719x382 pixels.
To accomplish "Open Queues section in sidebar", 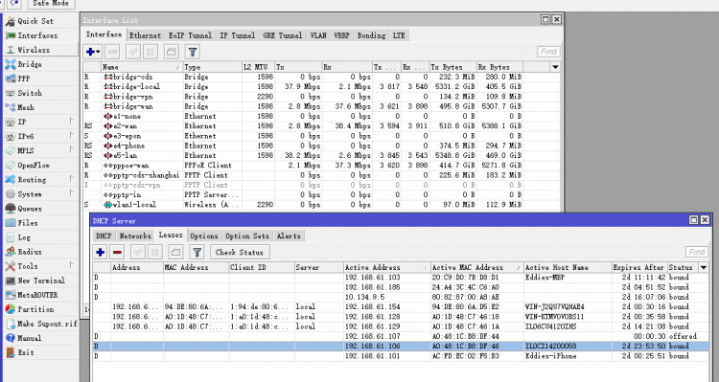I will point(30,209).
